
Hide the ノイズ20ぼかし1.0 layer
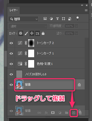tap(11, 74)
